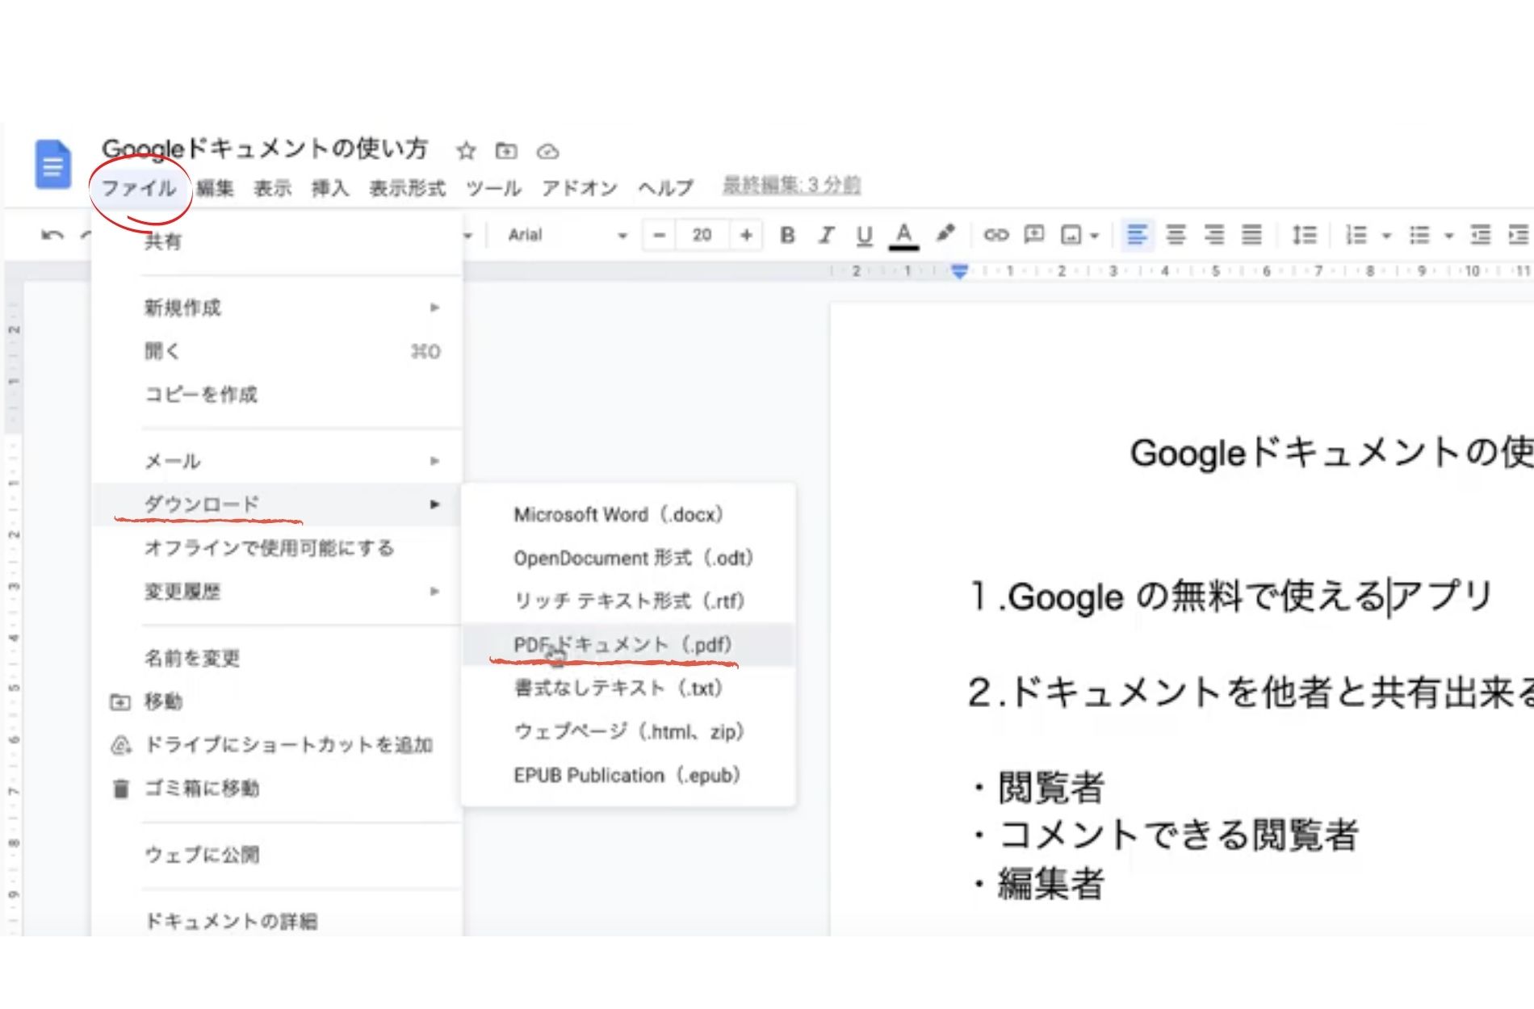Screen dimensions: 1534x1009
Task: Click the document title Googleドキュメントの使い方
Action: click(265, 149)
